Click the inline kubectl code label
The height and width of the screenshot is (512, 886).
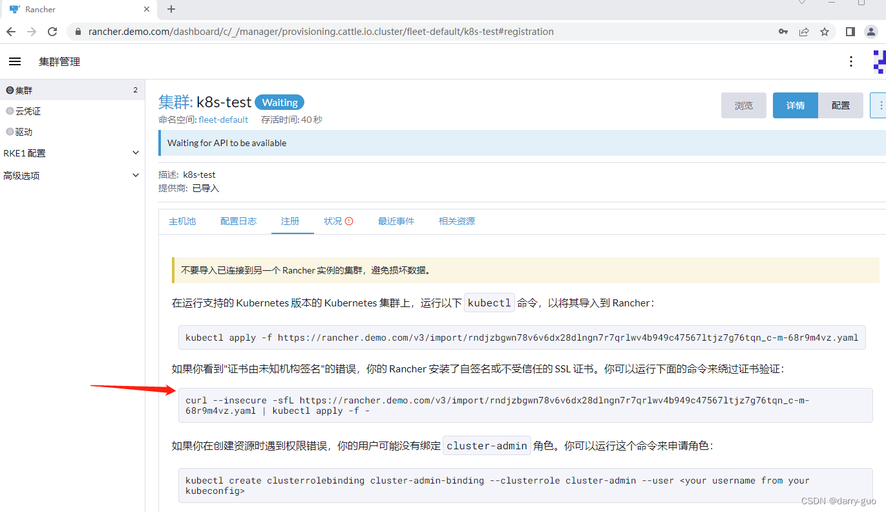point(489,303)
